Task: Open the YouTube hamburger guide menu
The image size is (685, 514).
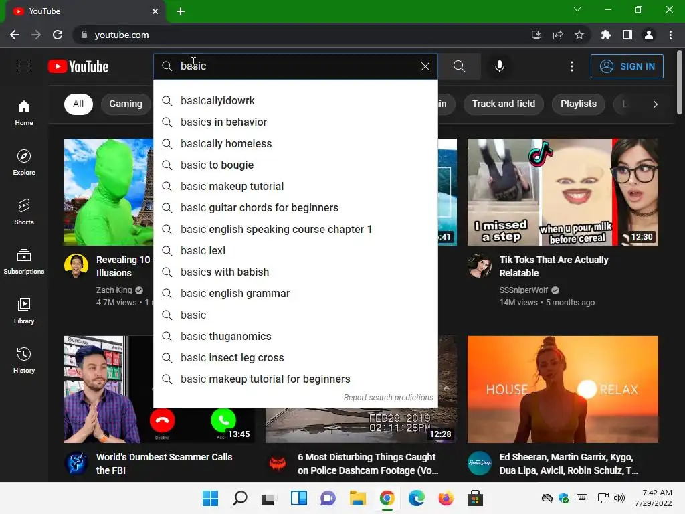Action: (x=24, y=66)
